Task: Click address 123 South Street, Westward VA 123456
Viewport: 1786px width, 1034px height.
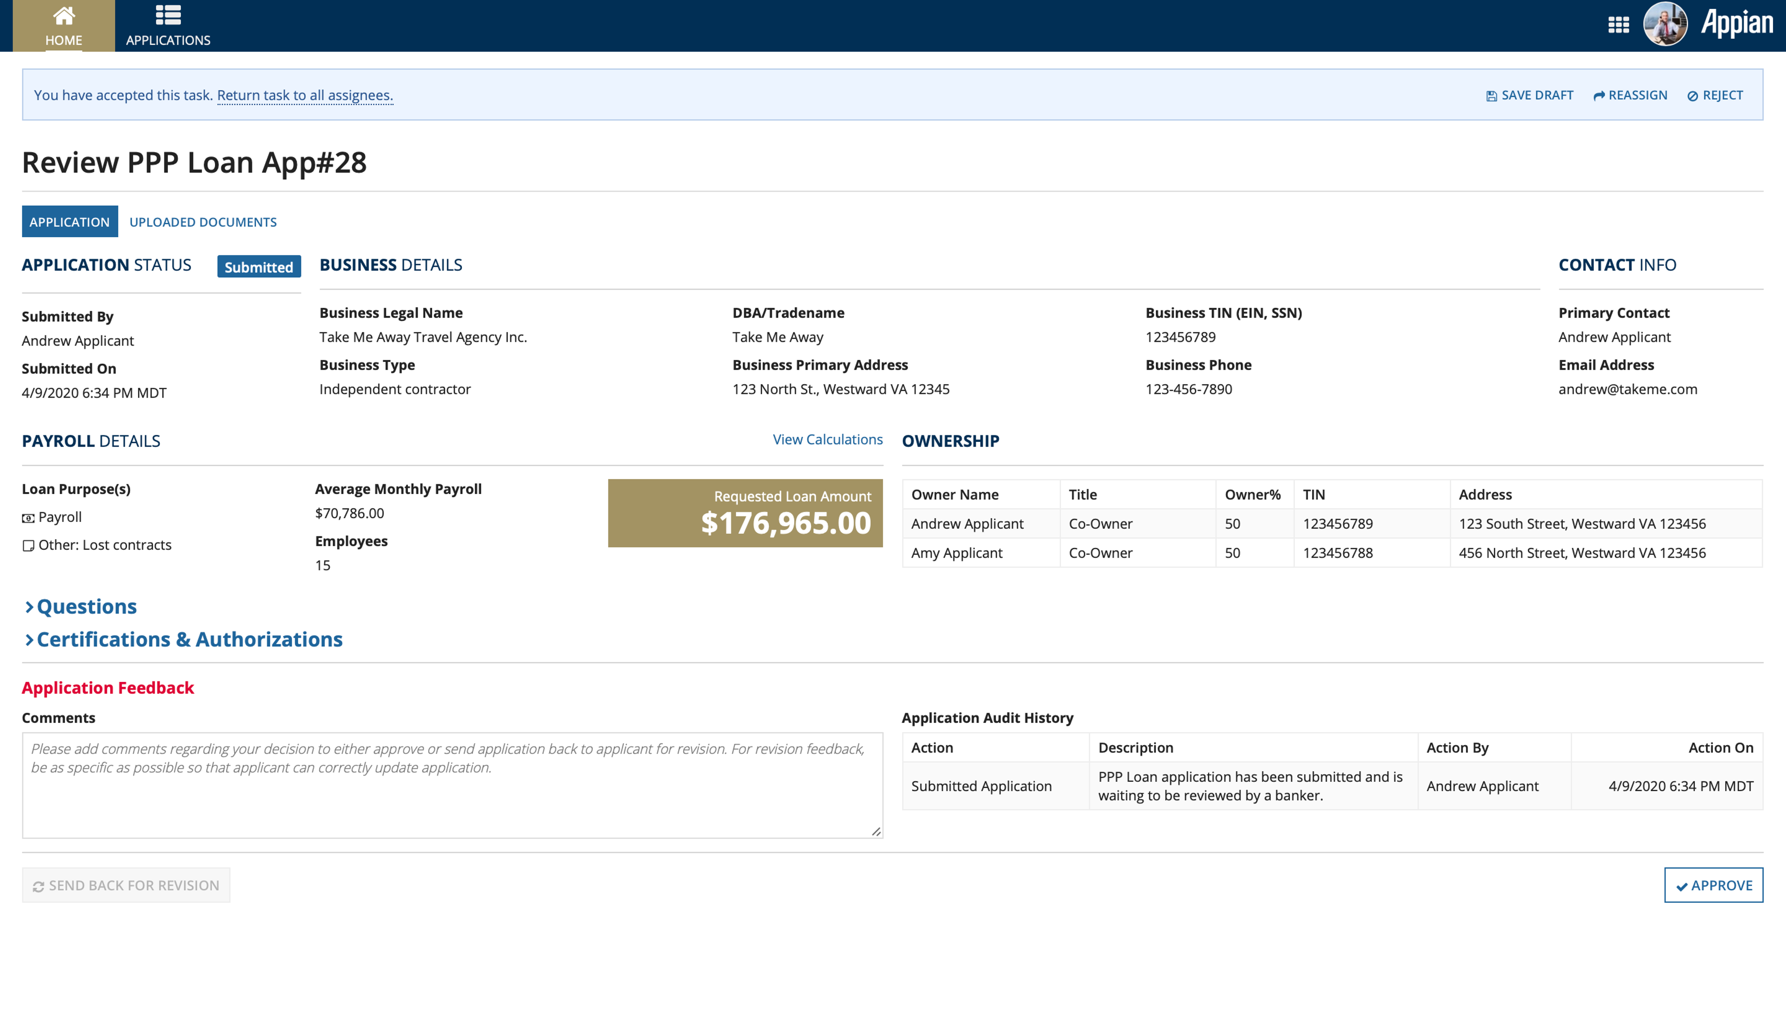Action: [x=1582, y=524]
